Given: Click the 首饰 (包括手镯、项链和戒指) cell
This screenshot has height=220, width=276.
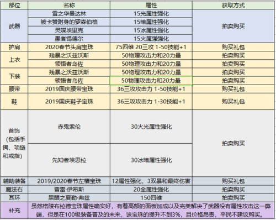Looking at the screenshot, I should point(14,143).
